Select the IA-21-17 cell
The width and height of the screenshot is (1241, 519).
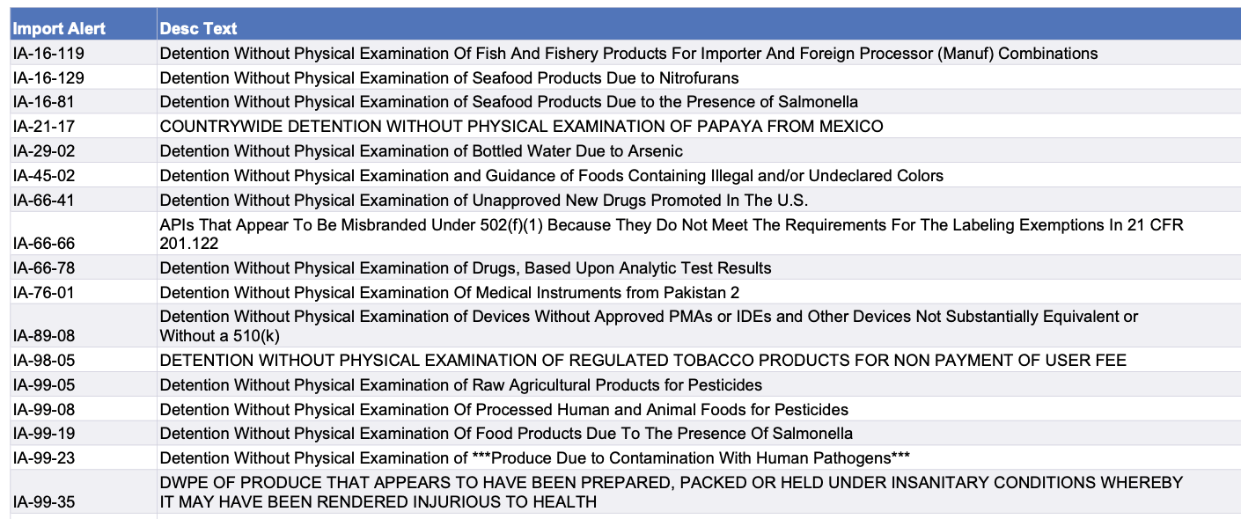tap(44, 127)
